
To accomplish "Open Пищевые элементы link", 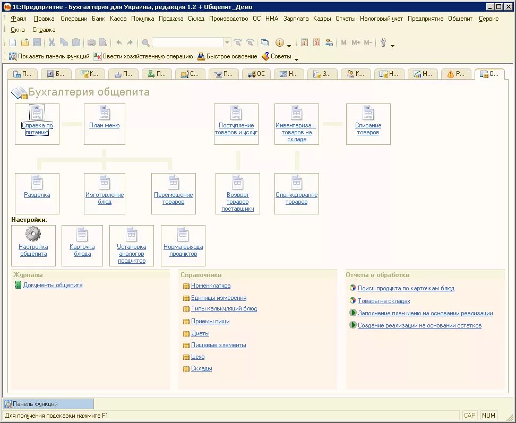I will tap(219, 345).
